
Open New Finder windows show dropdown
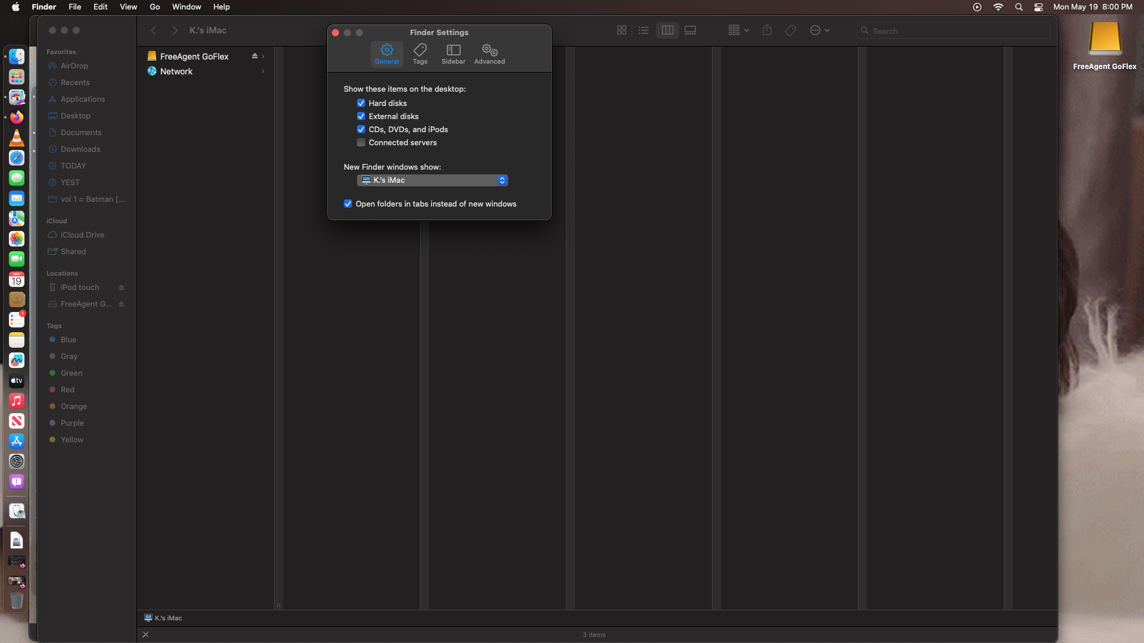coord(433,180)
